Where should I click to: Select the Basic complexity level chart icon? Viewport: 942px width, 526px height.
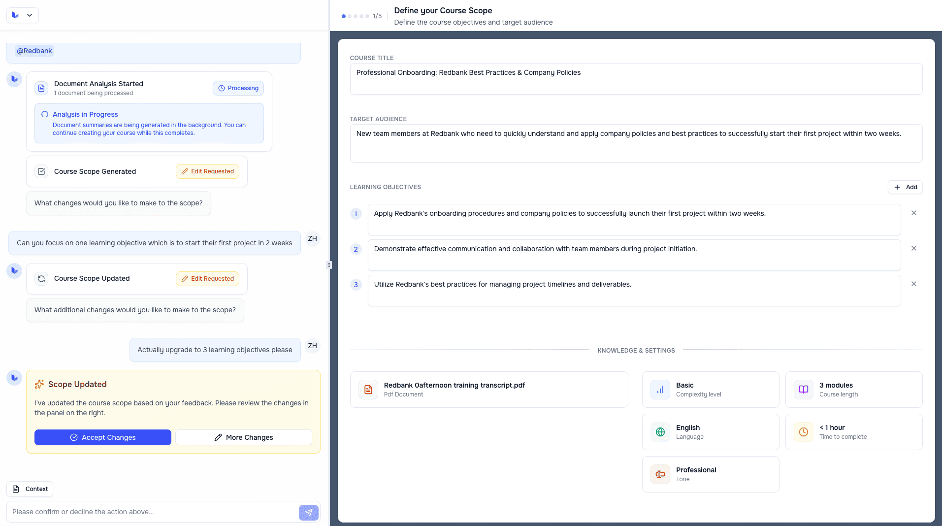point(660,390)
